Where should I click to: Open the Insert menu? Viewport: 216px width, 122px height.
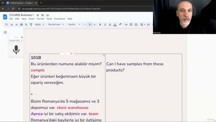tap(31, 19)
